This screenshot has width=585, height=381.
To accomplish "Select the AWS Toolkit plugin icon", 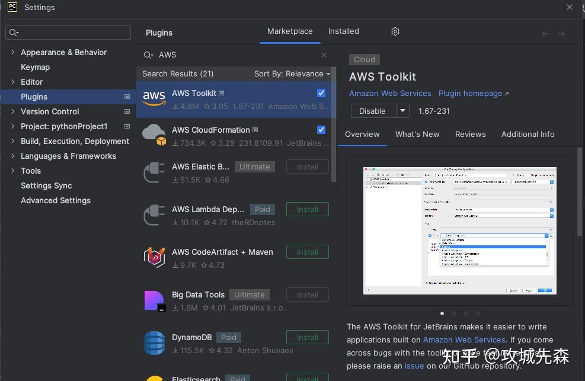I will pyautogui.click(x=154, y=99).
